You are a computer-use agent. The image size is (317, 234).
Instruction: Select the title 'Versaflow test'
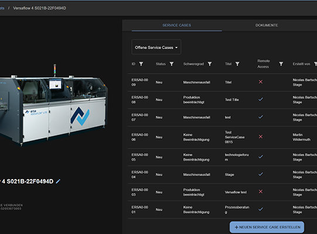(236, 192)
